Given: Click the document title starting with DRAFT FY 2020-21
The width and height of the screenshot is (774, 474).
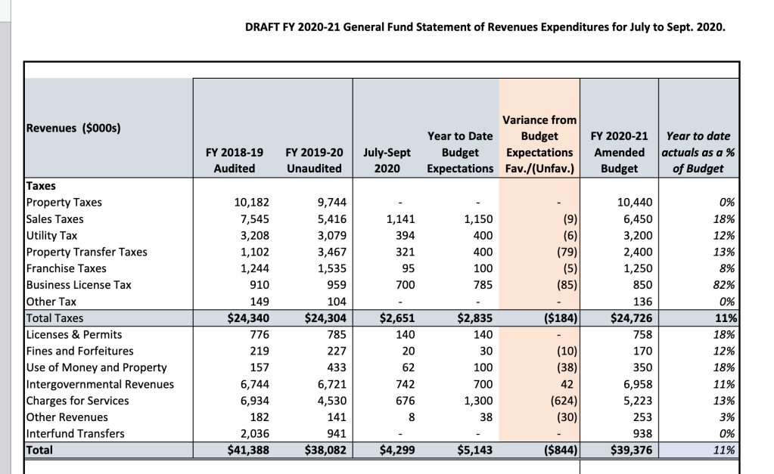Looking at the screenshot, I should click(x=485, y=28).
